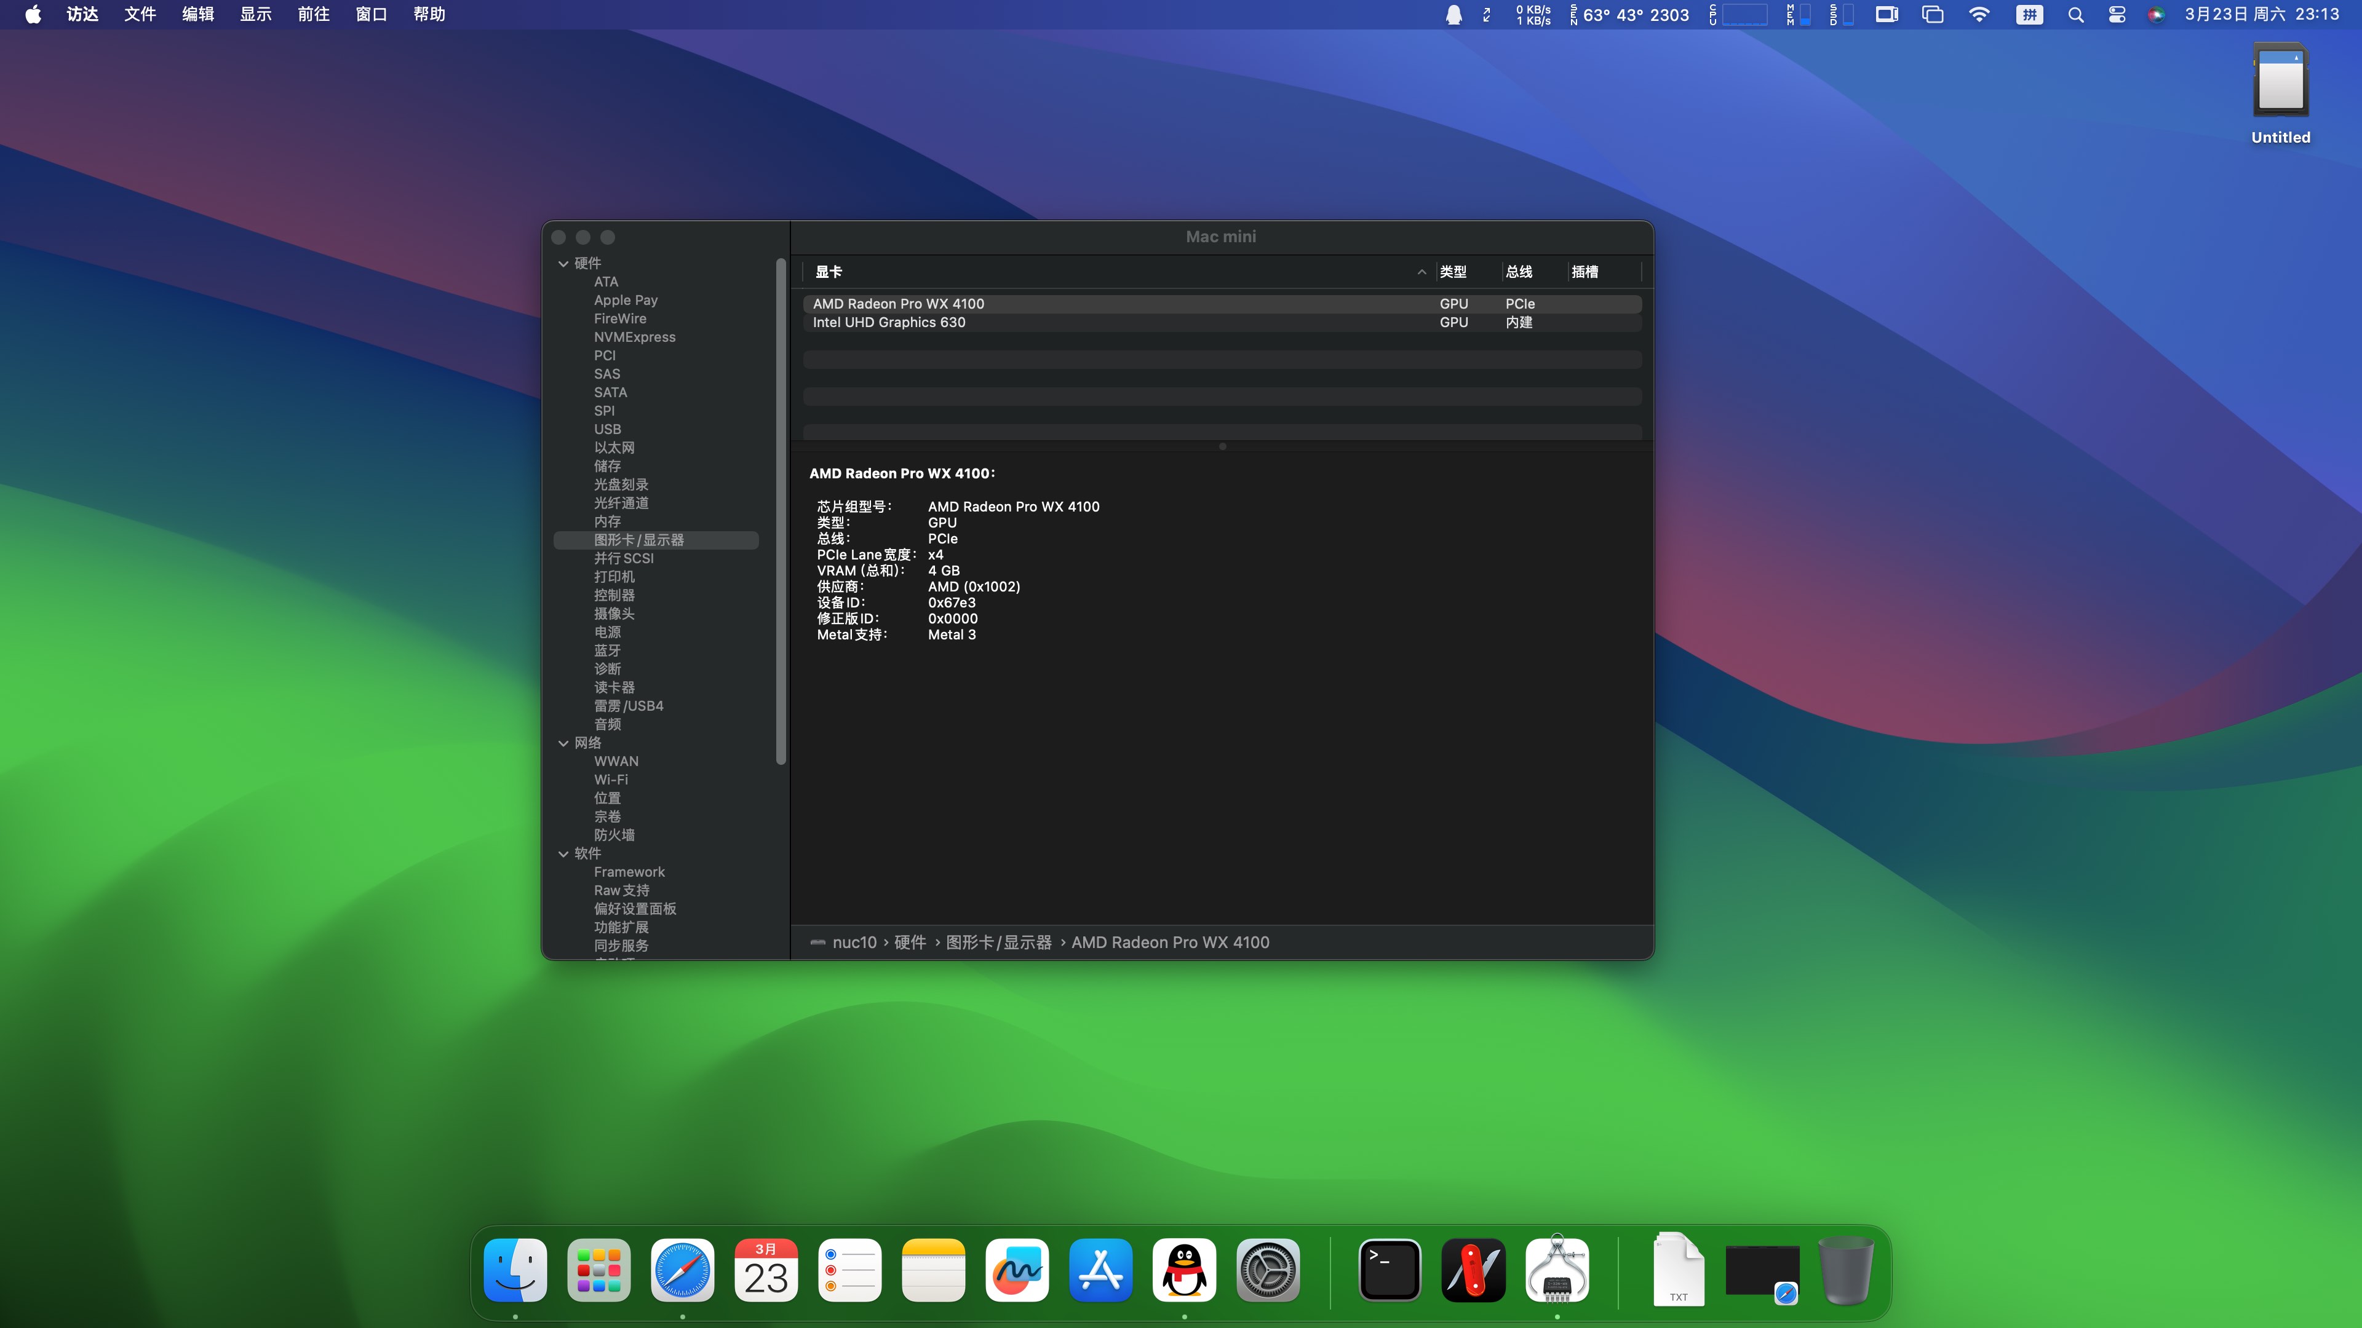Open Safari from the dock
The image size is (2362, 1328).
click(x=682, y=1270)
